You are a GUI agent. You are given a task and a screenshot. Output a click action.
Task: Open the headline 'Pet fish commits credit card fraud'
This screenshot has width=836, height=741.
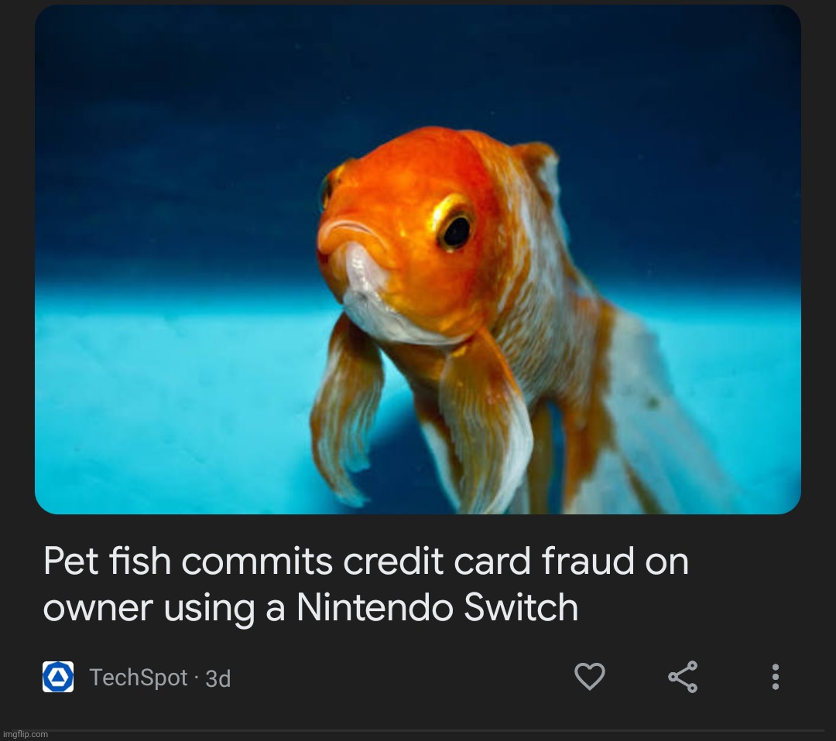coord(365,584)
